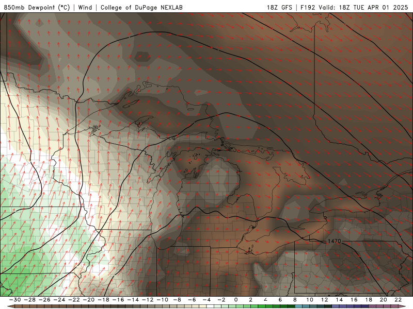Click the -18 value on color scale
This screenshot has width=413, height=309.
pyautogui.click(x=104, y=300)
